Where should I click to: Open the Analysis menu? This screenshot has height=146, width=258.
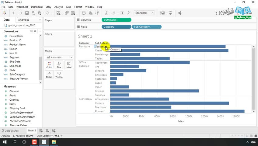(59, 7)
